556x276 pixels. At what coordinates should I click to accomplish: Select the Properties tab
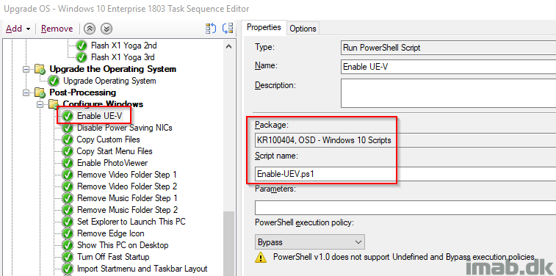(264, 27)
